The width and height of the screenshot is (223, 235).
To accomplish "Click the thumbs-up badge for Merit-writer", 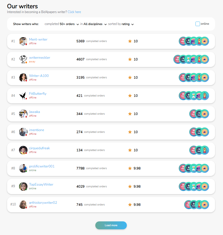I will 205,41.
